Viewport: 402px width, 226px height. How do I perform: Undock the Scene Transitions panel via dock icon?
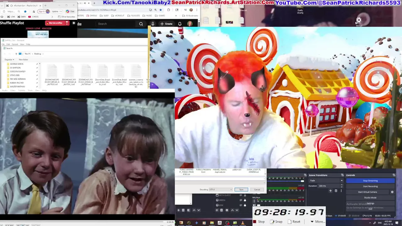pos(342,175)
